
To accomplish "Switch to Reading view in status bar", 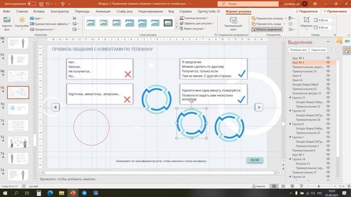I will 292,186.
